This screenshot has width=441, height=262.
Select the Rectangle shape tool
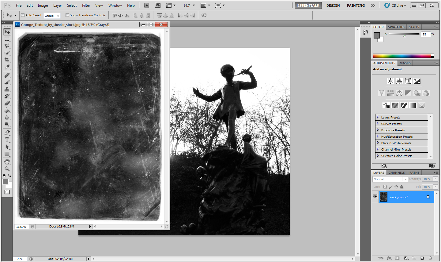(7, 154)
